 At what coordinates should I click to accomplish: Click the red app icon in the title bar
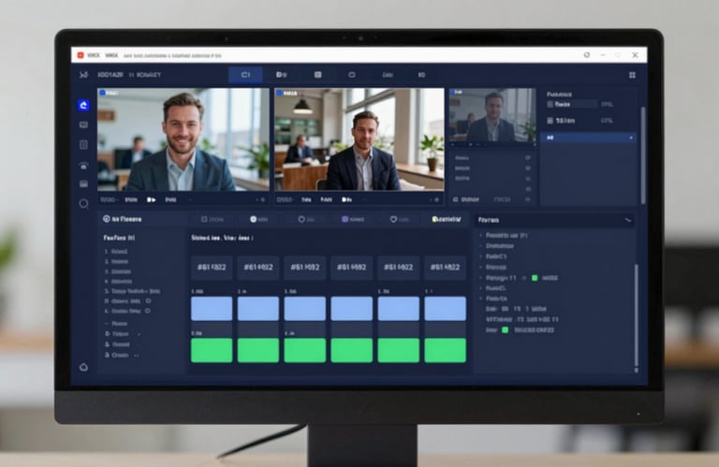81,55
